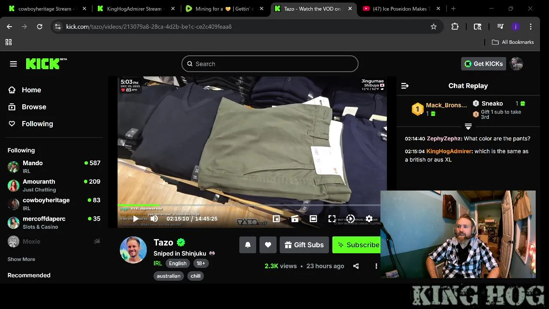Open browser extensions puzzle icon
The height and width of the screenshot is (309, 549).
click(x=455, y=27)
